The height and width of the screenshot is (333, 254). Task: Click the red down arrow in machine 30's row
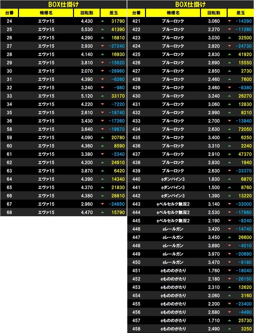click(103, 71)
